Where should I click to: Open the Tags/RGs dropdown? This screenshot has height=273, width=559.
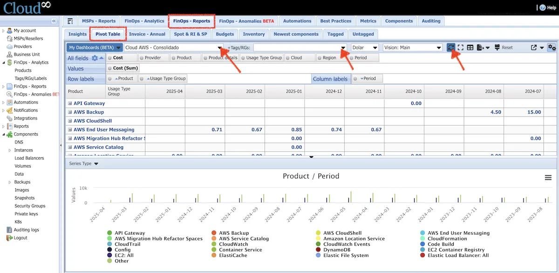point(300,48)
